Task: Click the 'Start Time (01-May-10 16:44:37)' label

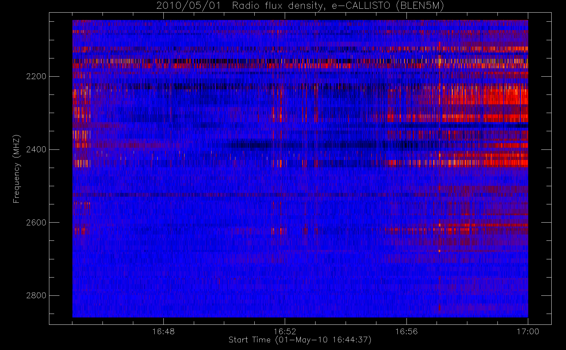Action: (300, 340)
